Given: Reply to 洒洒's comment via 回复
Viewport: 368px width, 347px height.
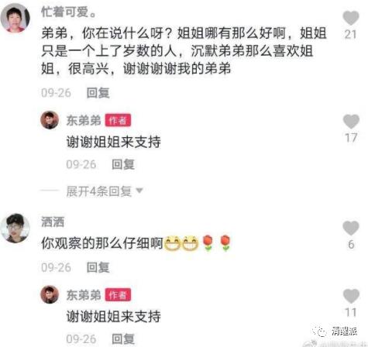Looking at the screenshot, I should click(98, 267).
